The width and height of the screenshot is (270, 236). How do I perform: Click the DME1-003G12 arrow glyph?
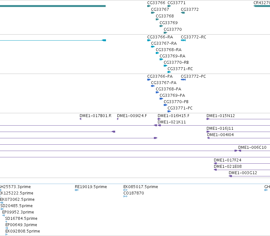point(230,176)
